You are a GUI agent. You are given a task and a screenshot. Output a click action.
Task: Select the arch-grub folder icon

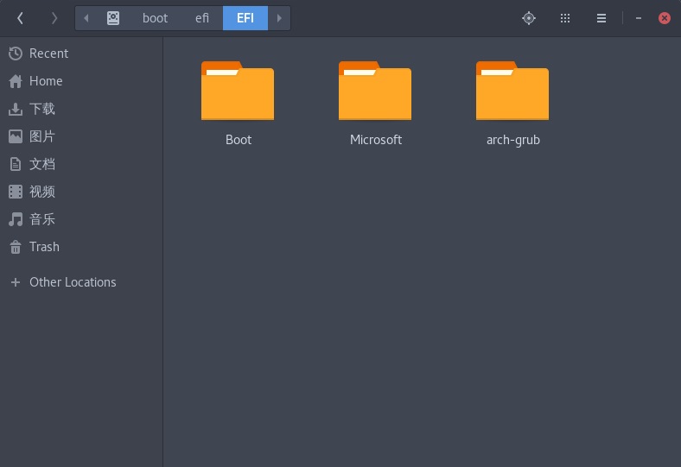pos(512,91)
